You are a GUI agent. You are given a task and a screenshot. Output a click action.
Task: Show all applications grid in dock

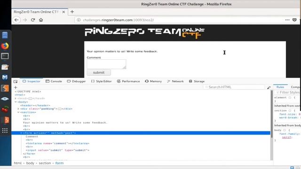coord(5,131)
